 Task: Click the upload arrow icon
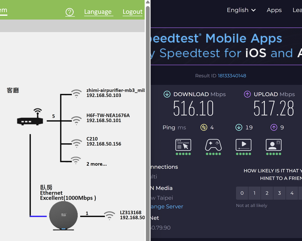[x=247, y=94]
